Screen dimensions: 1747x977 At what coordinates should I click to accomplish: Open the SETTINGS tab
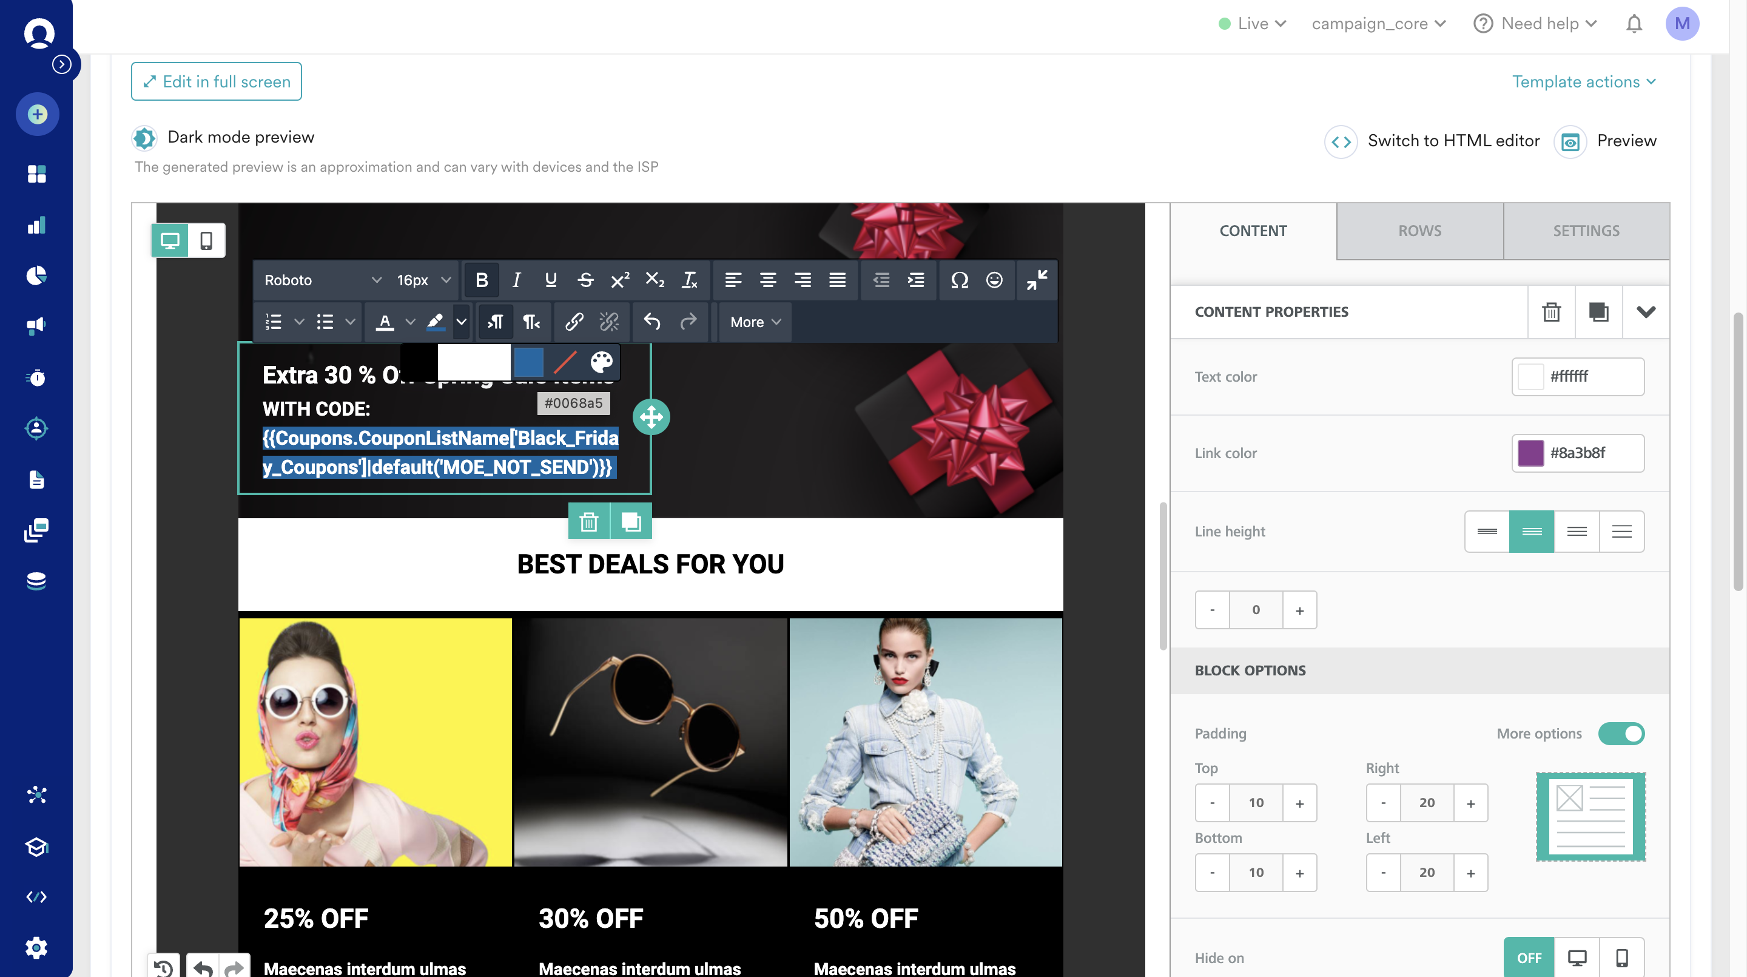(x=1586, y=231)
